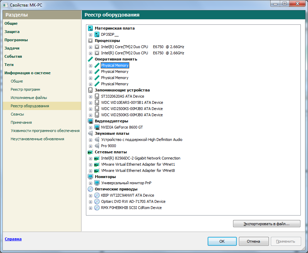Click the disk icon of WDC WD10EARS-00Y5B1
Screen dimensions: 308x253
pyautogui.click(x=97, y=102)
